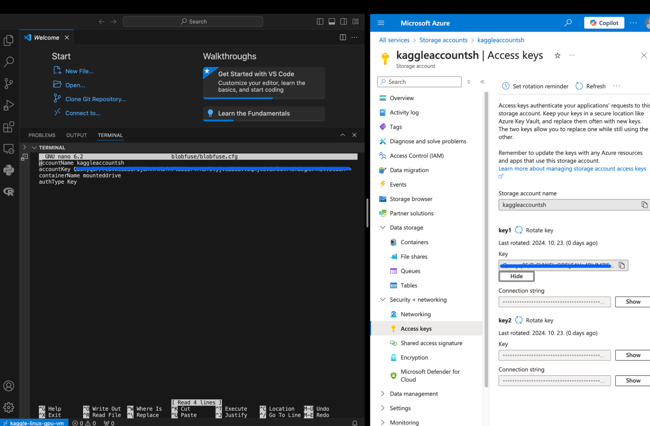The width and height of the screenshot is (650, 426).
Task: Switch to the Welcome tab
Action: [x=46, y=37]
